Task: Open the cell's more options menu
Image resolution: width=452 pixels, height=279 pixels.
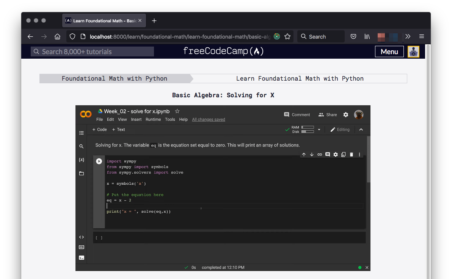Action: (359, 154)
